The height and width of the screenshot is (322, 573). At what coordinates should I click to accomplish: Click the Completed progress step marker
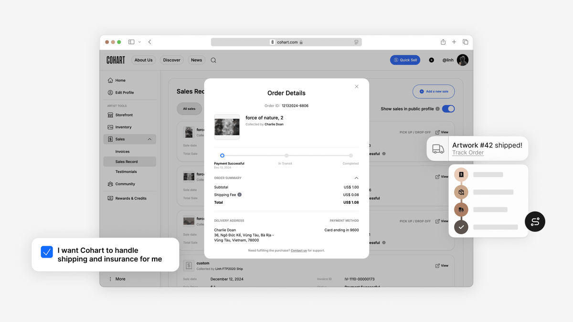[x=351, y=156]
